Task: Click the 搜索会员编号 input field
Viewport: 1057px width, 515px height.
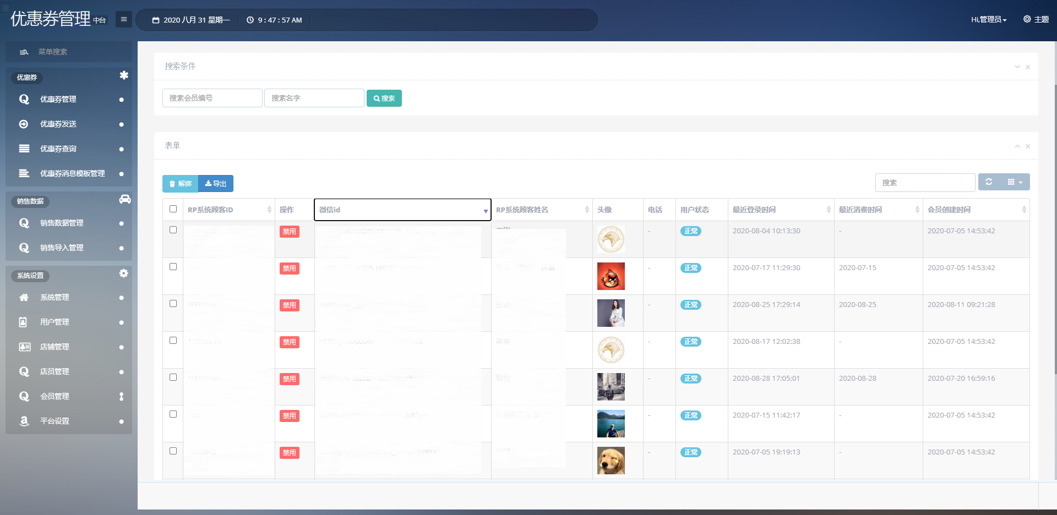Action: (x=212, y=98)
